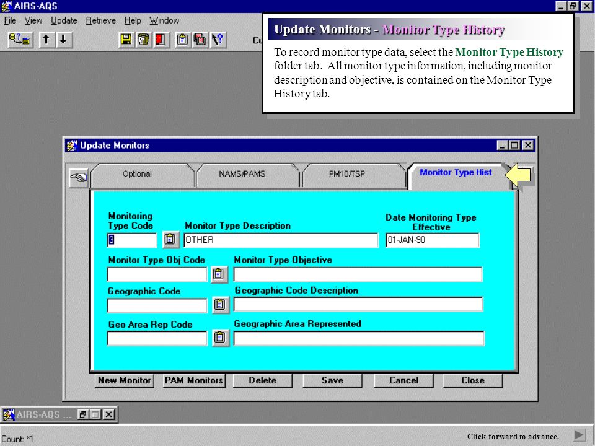The image size is (595, 446).
Task: Open list of values for Geographic Code
Action: pos(219,305)
